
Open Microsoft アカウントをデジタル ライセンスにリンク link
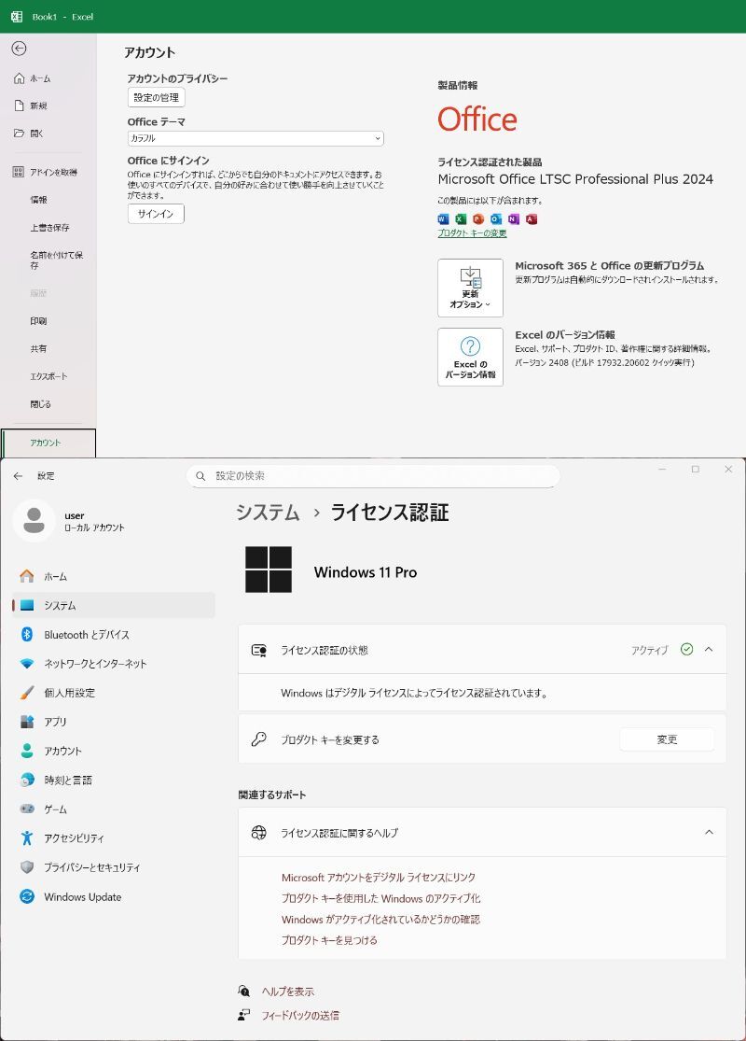pyautogui.click(x=379, y=878)
